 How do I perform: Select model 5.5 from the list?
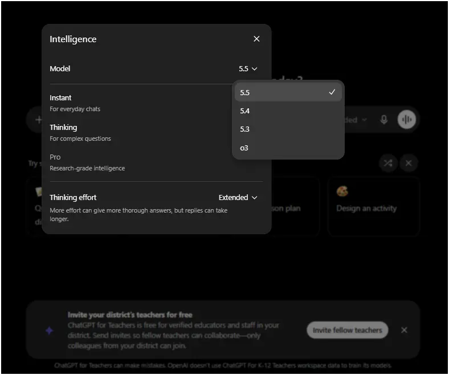tap(288, 92)
